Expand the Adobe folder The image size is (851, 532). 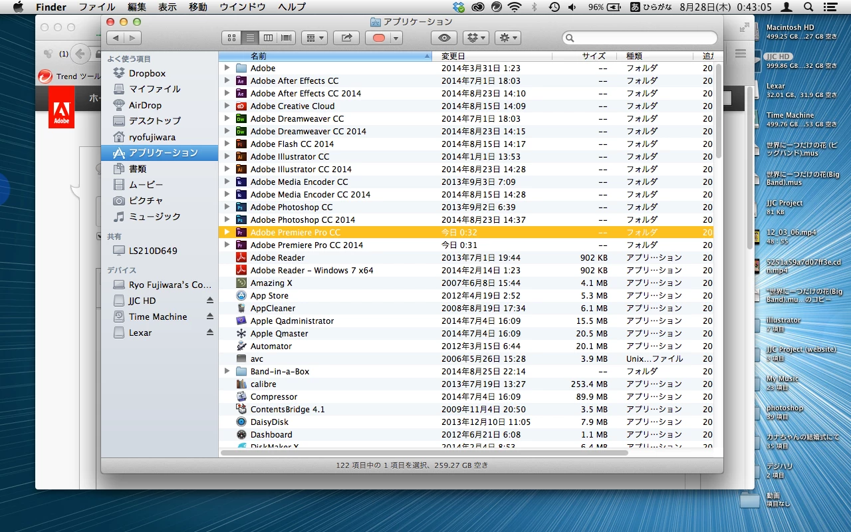pos(227,68)
